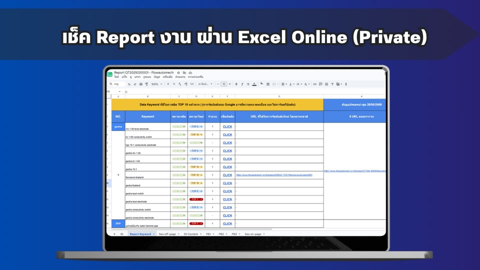Open the text wrapping dropdown
Image resolution: width=480 pixels, height=270 pixels.
point(299,84)
